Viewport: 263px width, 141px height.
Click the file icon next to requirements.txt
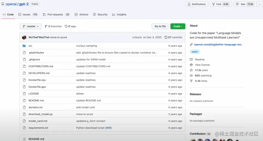(24, 128)
